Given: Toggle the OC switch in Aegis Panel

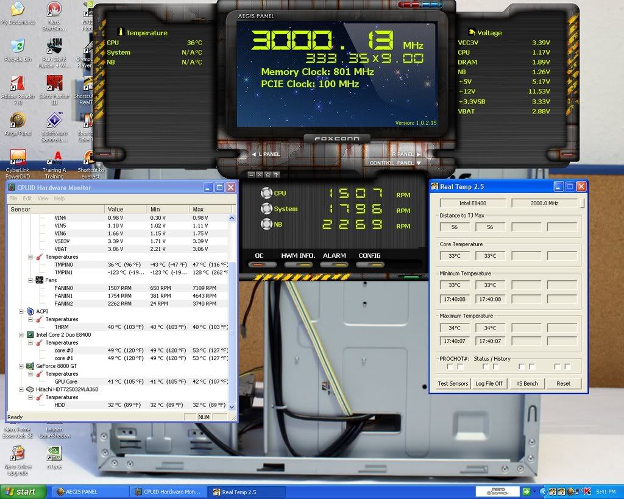Looking at the screenshot, I should point(261,264).
